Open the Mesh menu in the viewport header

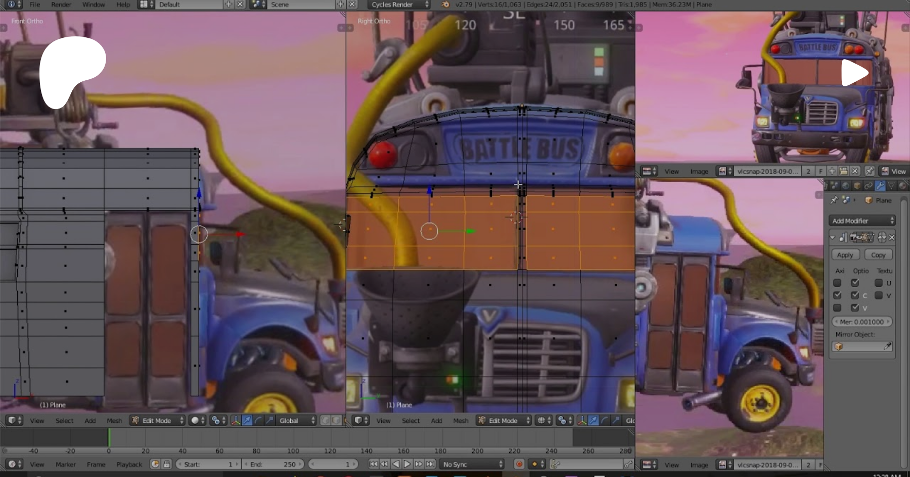(x=115, y=420)
